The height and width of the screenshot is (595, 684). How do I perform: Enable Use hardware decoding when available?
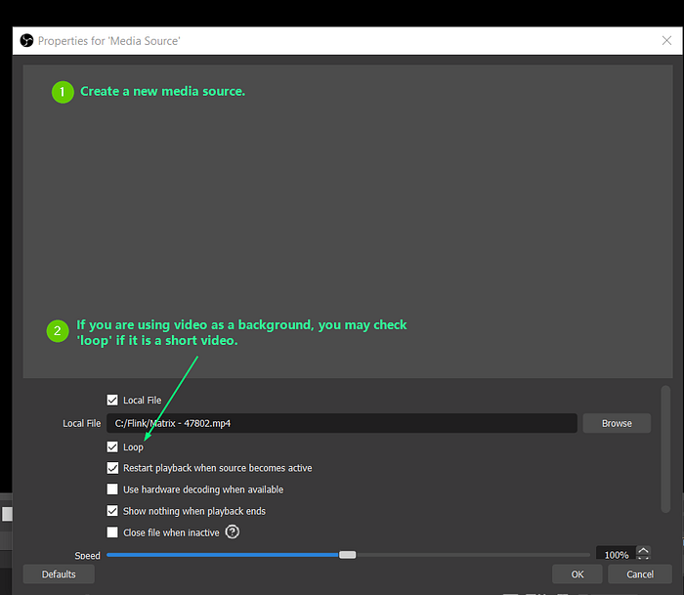click(x=112, y=489)
